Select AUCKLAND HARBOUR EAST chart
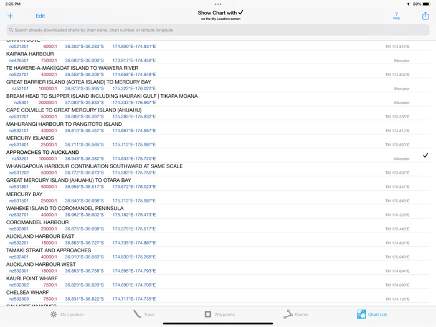Viewport: 436px width, 327px height. 218,240
